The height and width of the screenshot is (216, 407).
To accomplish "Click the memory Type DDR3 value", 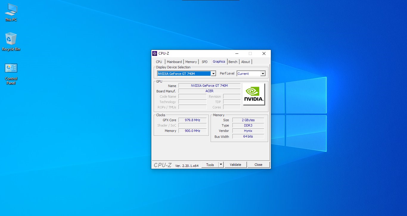I will pyautogui.click(x=248, y=125).
